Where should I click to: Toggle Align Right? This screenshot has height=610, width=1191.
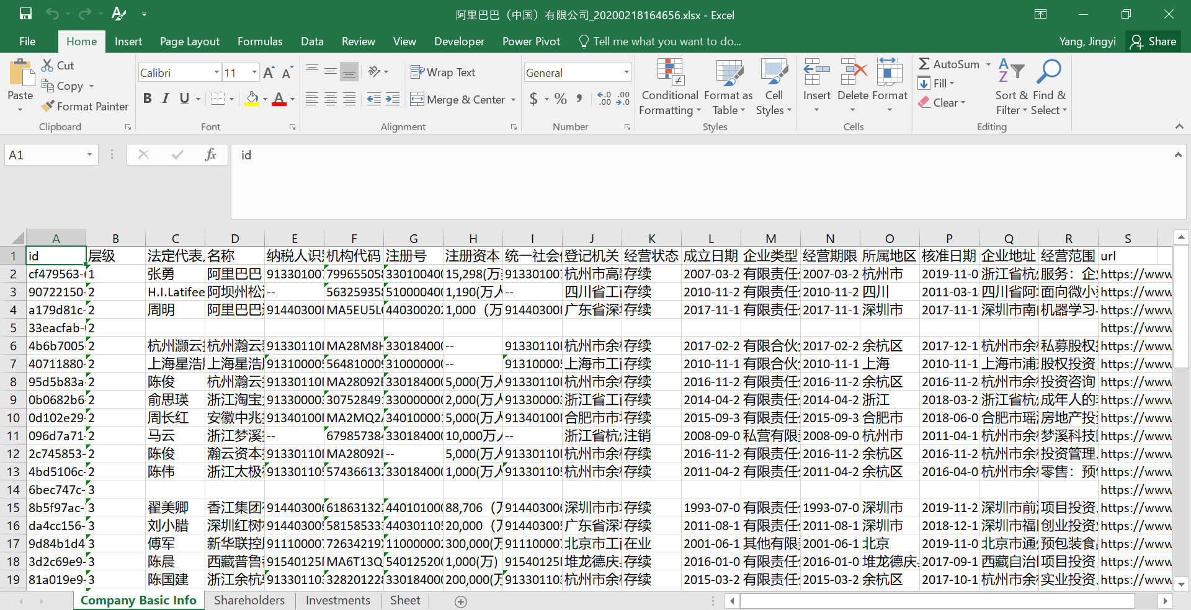click(349, 99)
